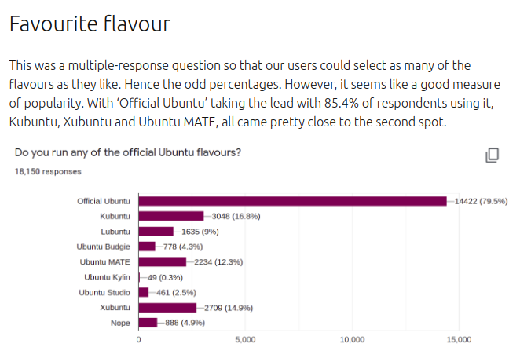This screenshot has width=531, height=362.
Task: Click the chart question title
Action: [x=128, y=152]
